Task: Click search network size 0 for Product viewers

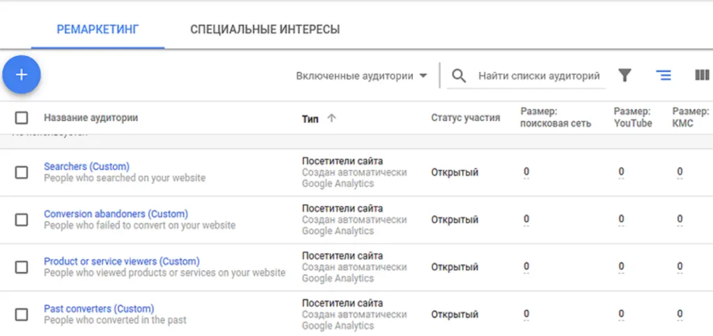Action: pyautogui.click(x=526, y=266)
